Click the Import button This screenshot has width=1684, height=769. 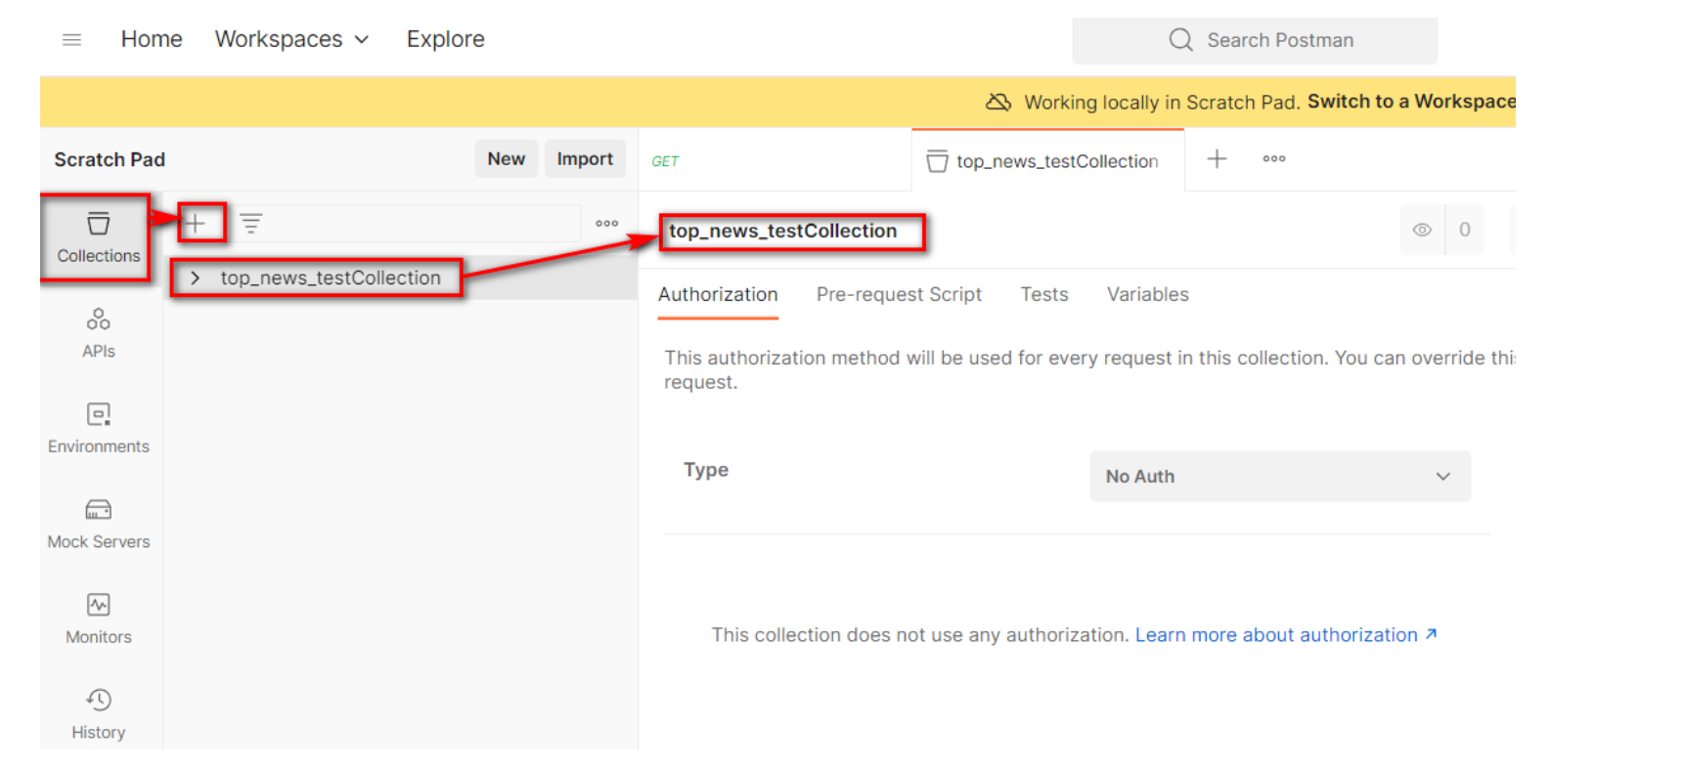pos(585,159)
